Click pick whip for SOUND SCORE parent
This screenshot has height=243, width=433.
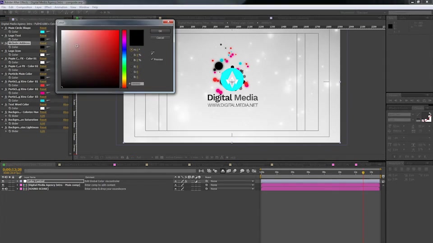pos(207,189)
